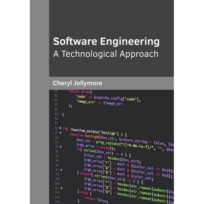Click line number 95 in the gutter

(x=57, y=160)
